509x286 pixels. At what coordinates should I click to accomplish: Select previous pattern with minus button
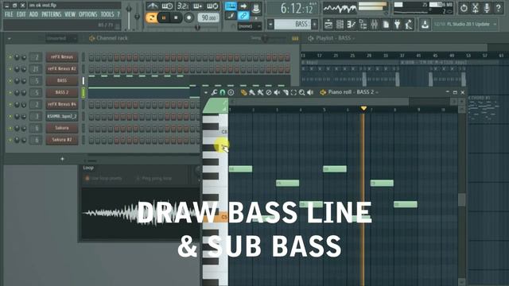pyautogui.click(x=270, y=25)
